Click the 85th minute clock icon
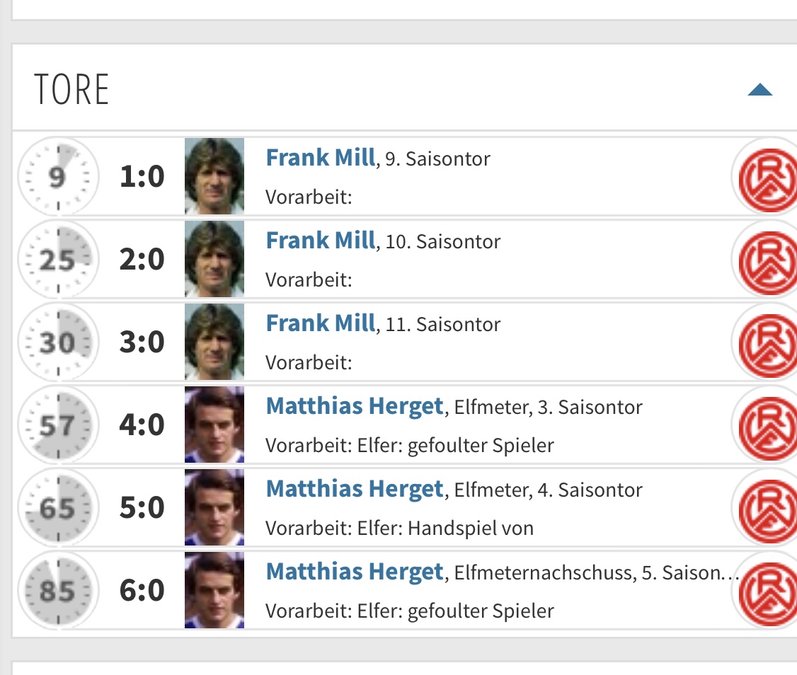The image size is (797, 675). pyautogui.click(x=57, y=591)
